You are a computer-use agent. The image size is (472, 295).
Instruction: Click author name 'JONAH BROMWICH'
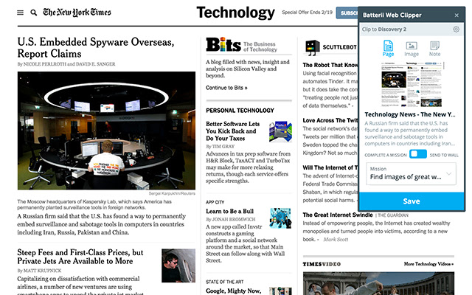pyautogui.click(x=234, y=220)
